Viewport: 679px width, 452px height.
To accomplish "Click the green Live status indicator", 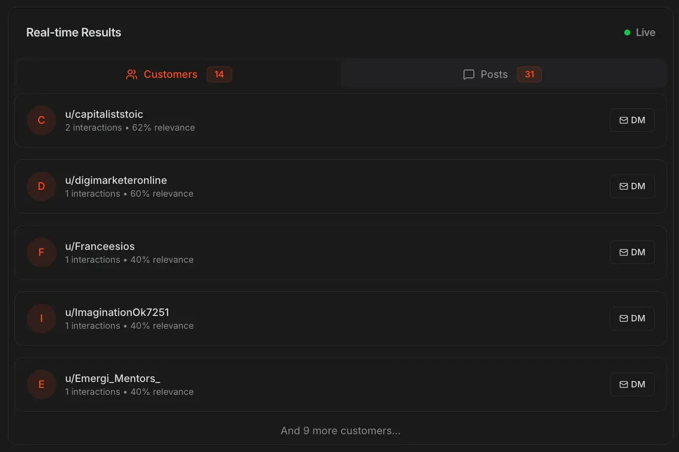I will [x=627, y=32].
